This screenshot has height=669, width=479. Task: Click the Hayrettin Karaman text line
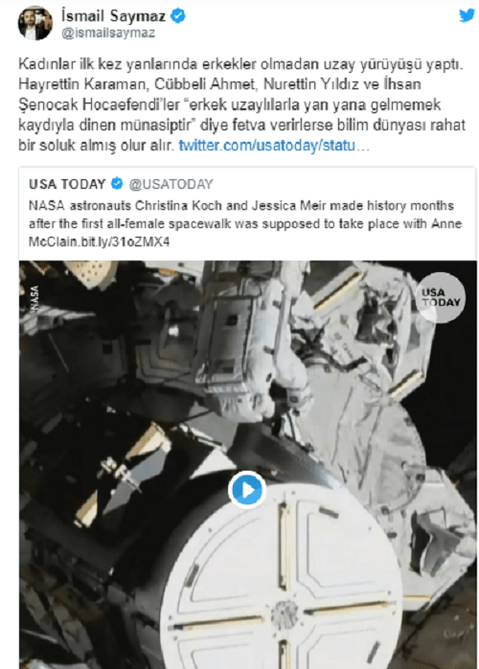(219, 84)
